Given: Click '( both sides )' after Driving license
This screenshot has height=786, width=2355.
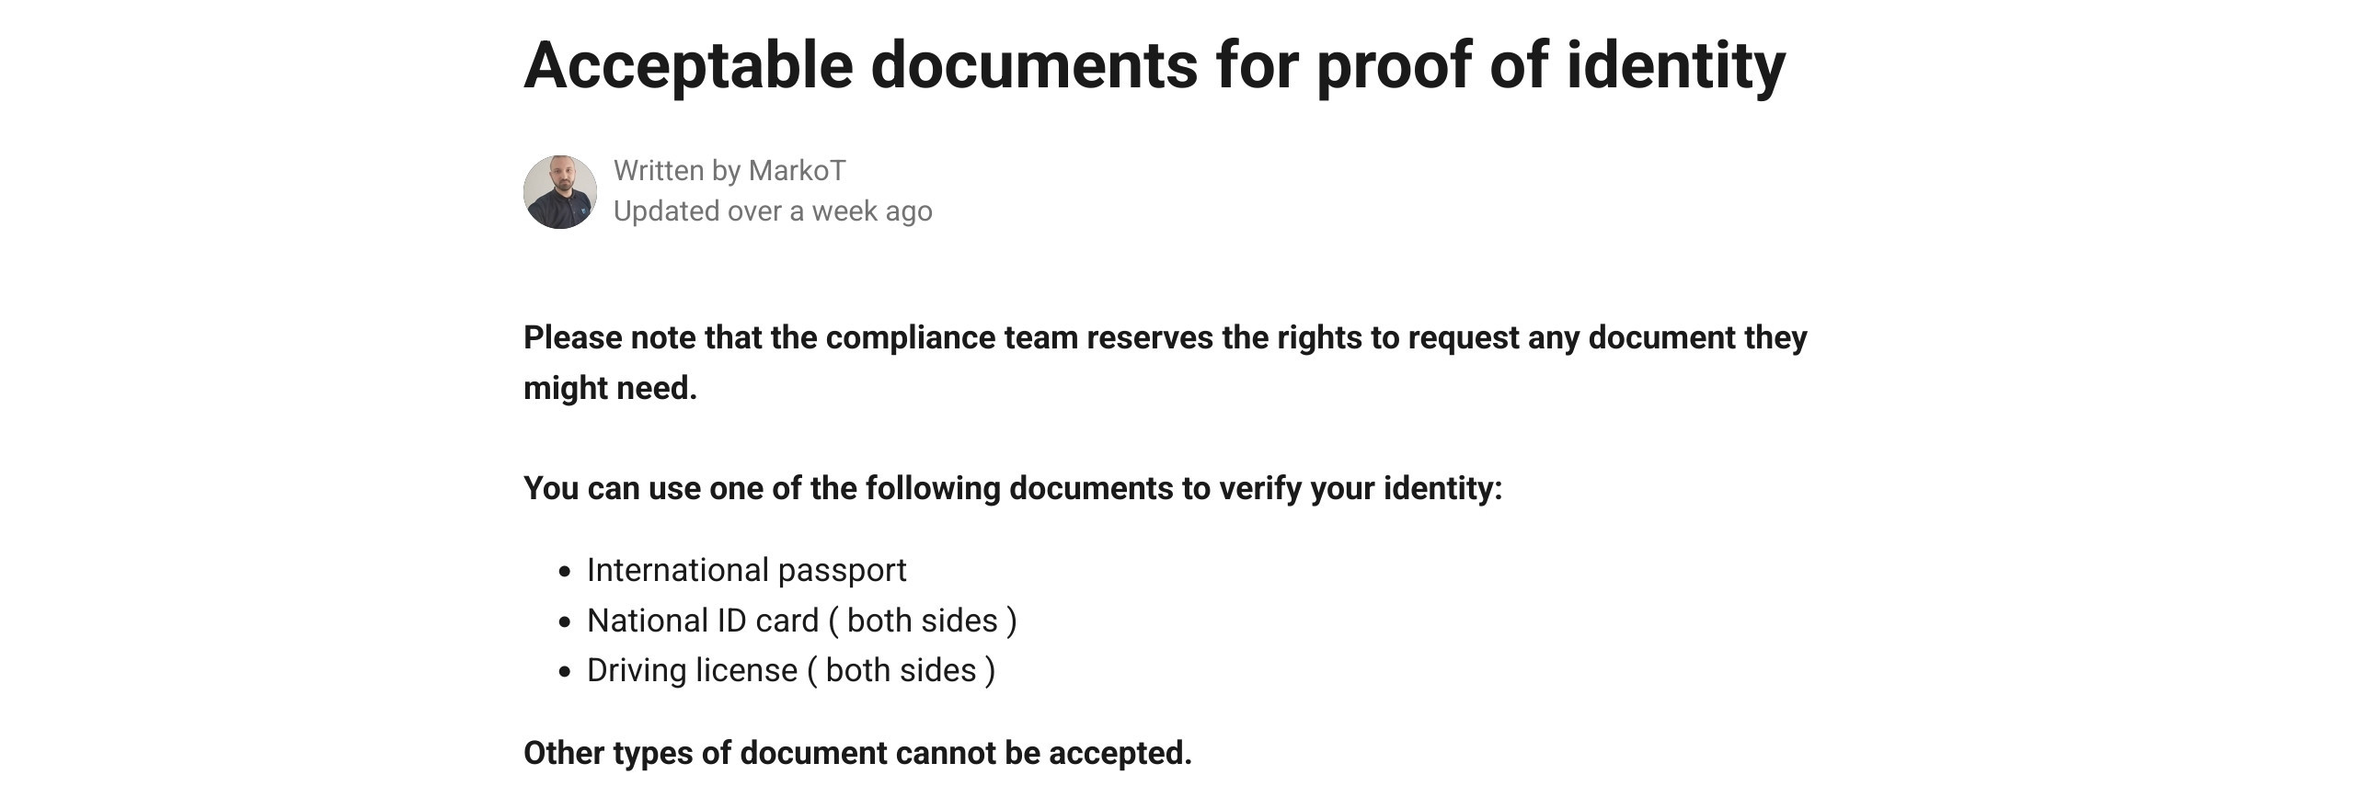Looking at the screenshot, I should (x=901, y=670).
